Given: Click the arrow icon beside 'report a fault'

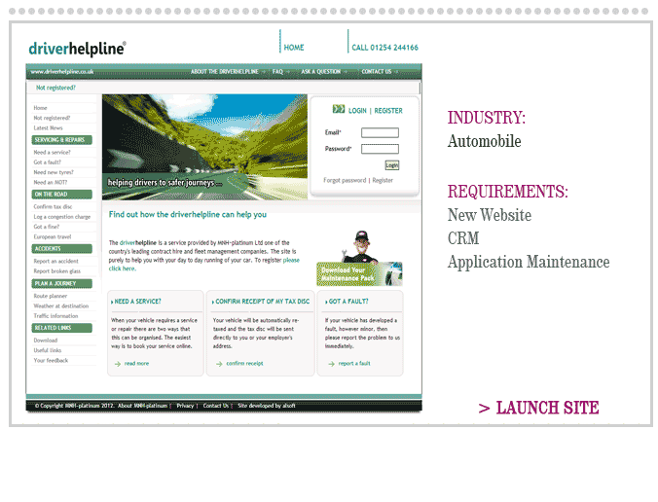Looking at the screenshot, I should 329,363.
